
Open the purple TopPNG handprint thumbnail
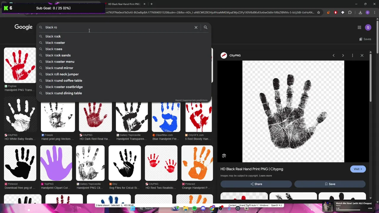click(x=56, y=163)
